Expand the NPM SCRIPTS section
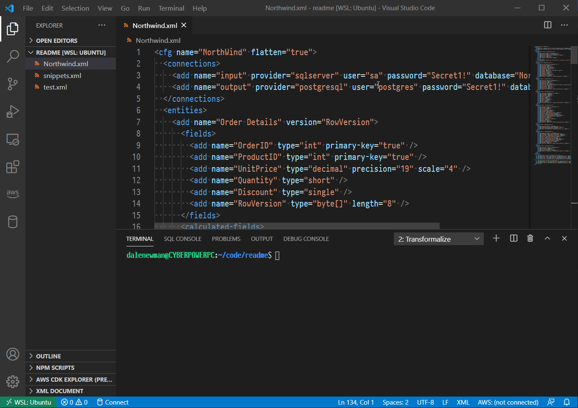The width and height of the screenshot is (578, 408). pos(55,368)
